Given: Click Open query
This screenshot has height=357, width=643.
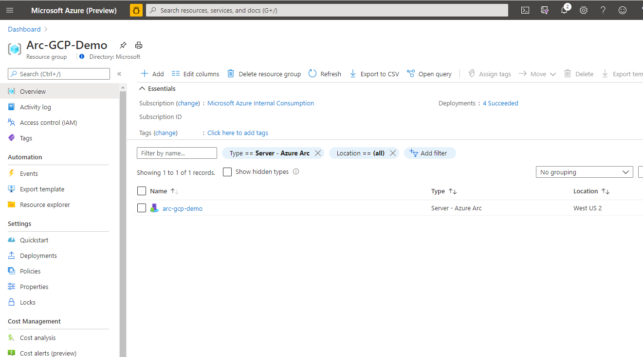Looking at the screenshot, I should (x=429, y=74).
